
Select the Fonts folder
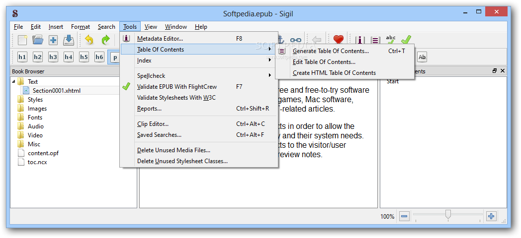35,118
